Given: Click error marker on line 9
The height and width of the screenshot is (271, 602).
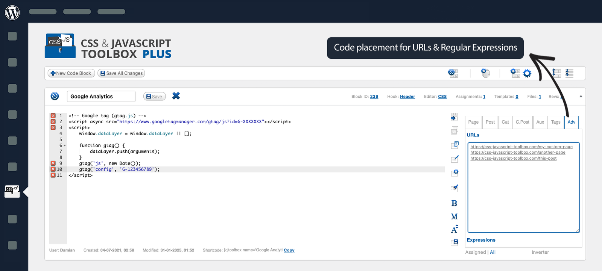Looking at the screenshot, I should tap(53, 164).
